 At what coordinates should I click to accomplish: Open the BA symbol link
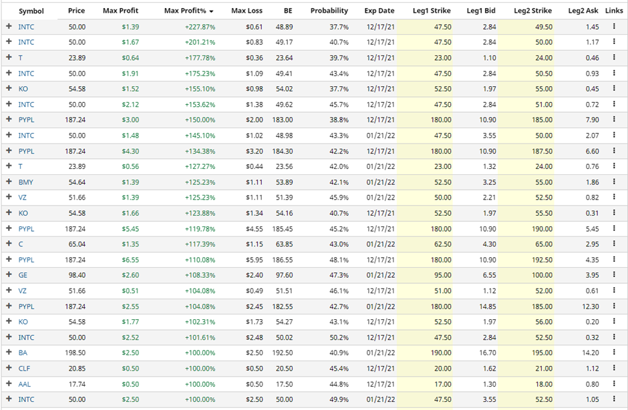click(23, 353)
